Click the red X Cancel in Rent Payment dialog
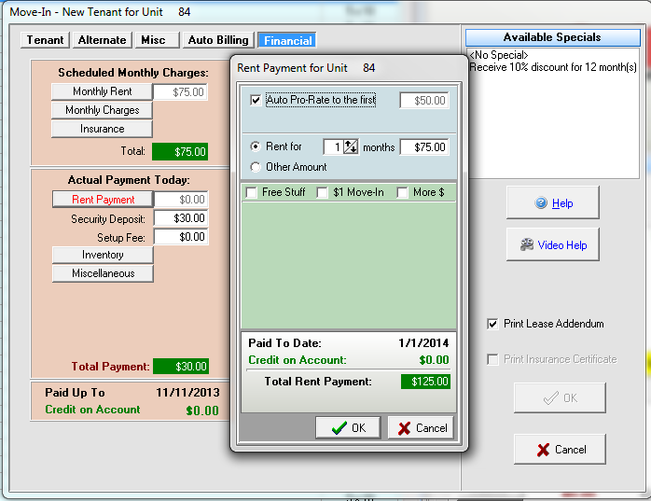The image size is (651, 501). click(x=421, y=428)
